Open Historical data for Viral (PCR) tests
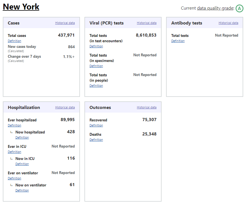 [147, 23]
